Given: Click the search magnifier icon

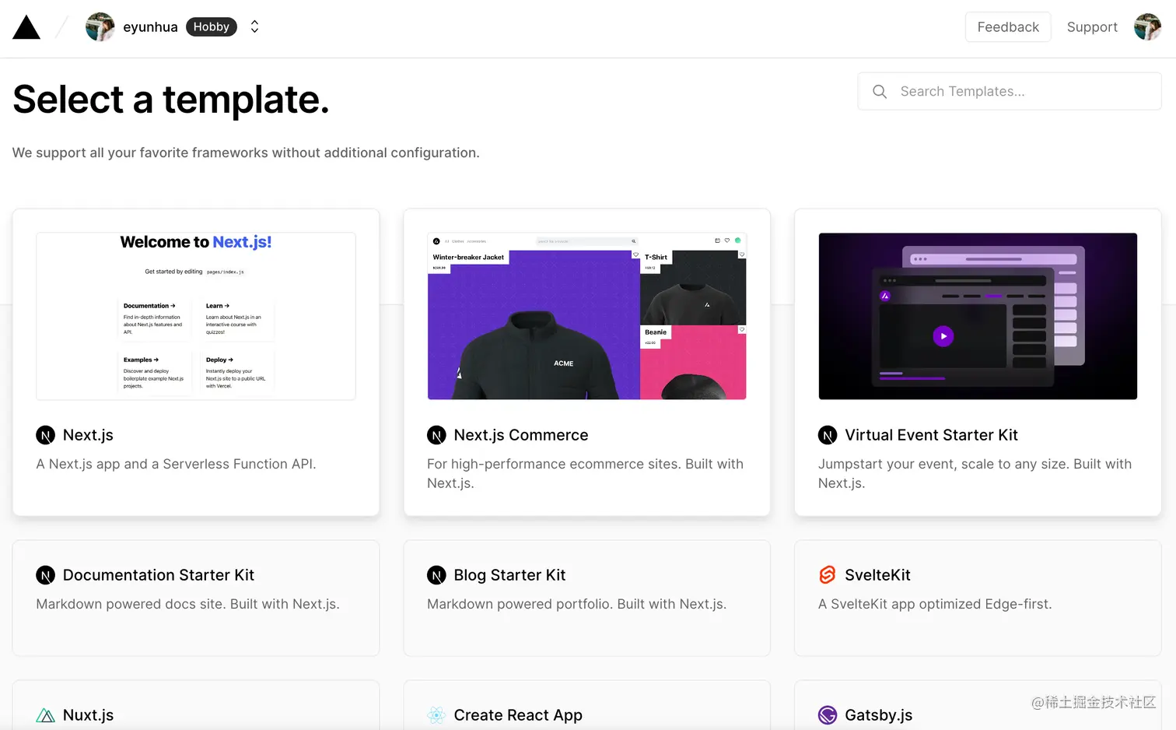Looking at the screenshot, I should (x=880, y=91).
